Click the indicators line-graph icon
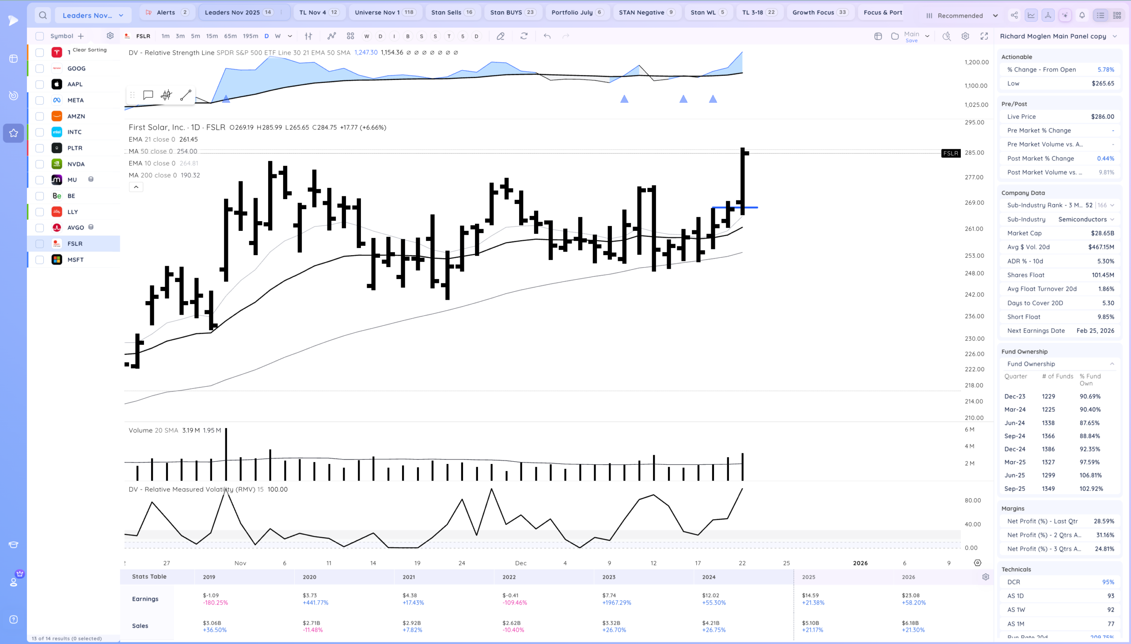The width and height of the screenshot is (1131, 644). pyautogui.click(x=331, y=36)
